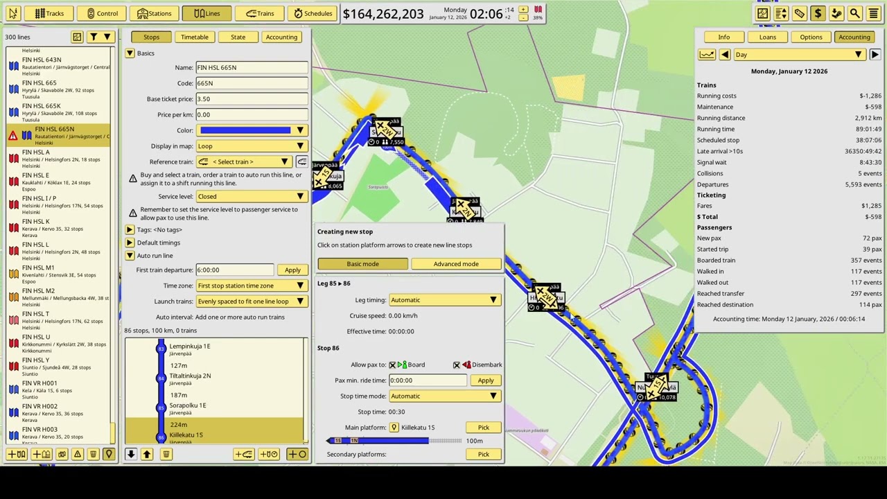Delete the selected line via trash icon
Image resolution: width=887 pixels, height=499 pixels.
(93, 455)
